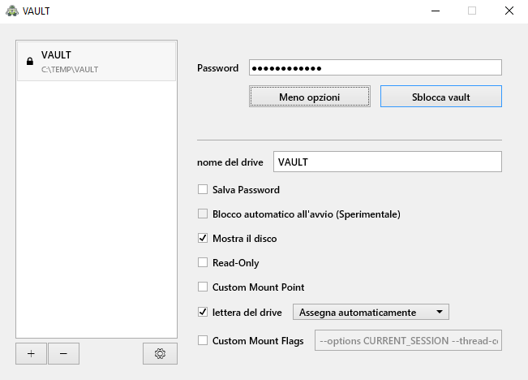Uncheck the Mostra il disco checkbox
The image size is (528, 380).
203,238
